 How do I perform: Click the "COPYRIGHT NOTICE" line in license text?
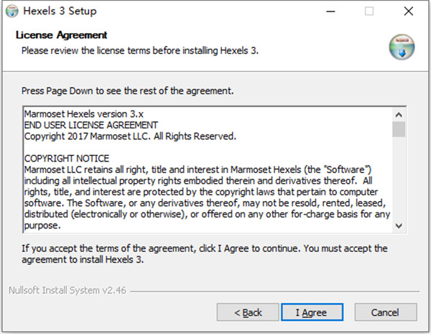[x=67, y=158]
